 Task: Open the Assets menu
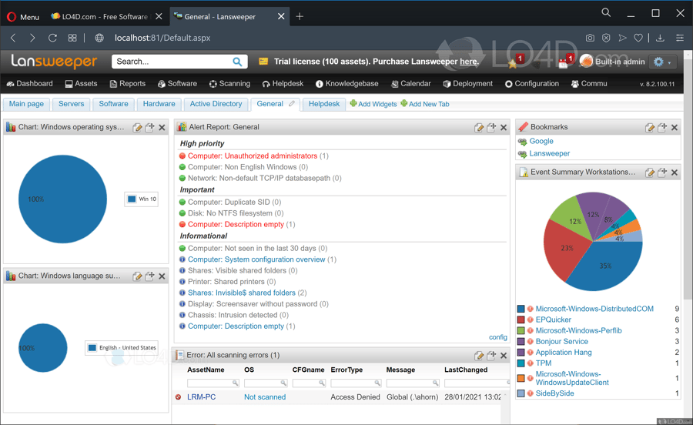pos(81,83)
